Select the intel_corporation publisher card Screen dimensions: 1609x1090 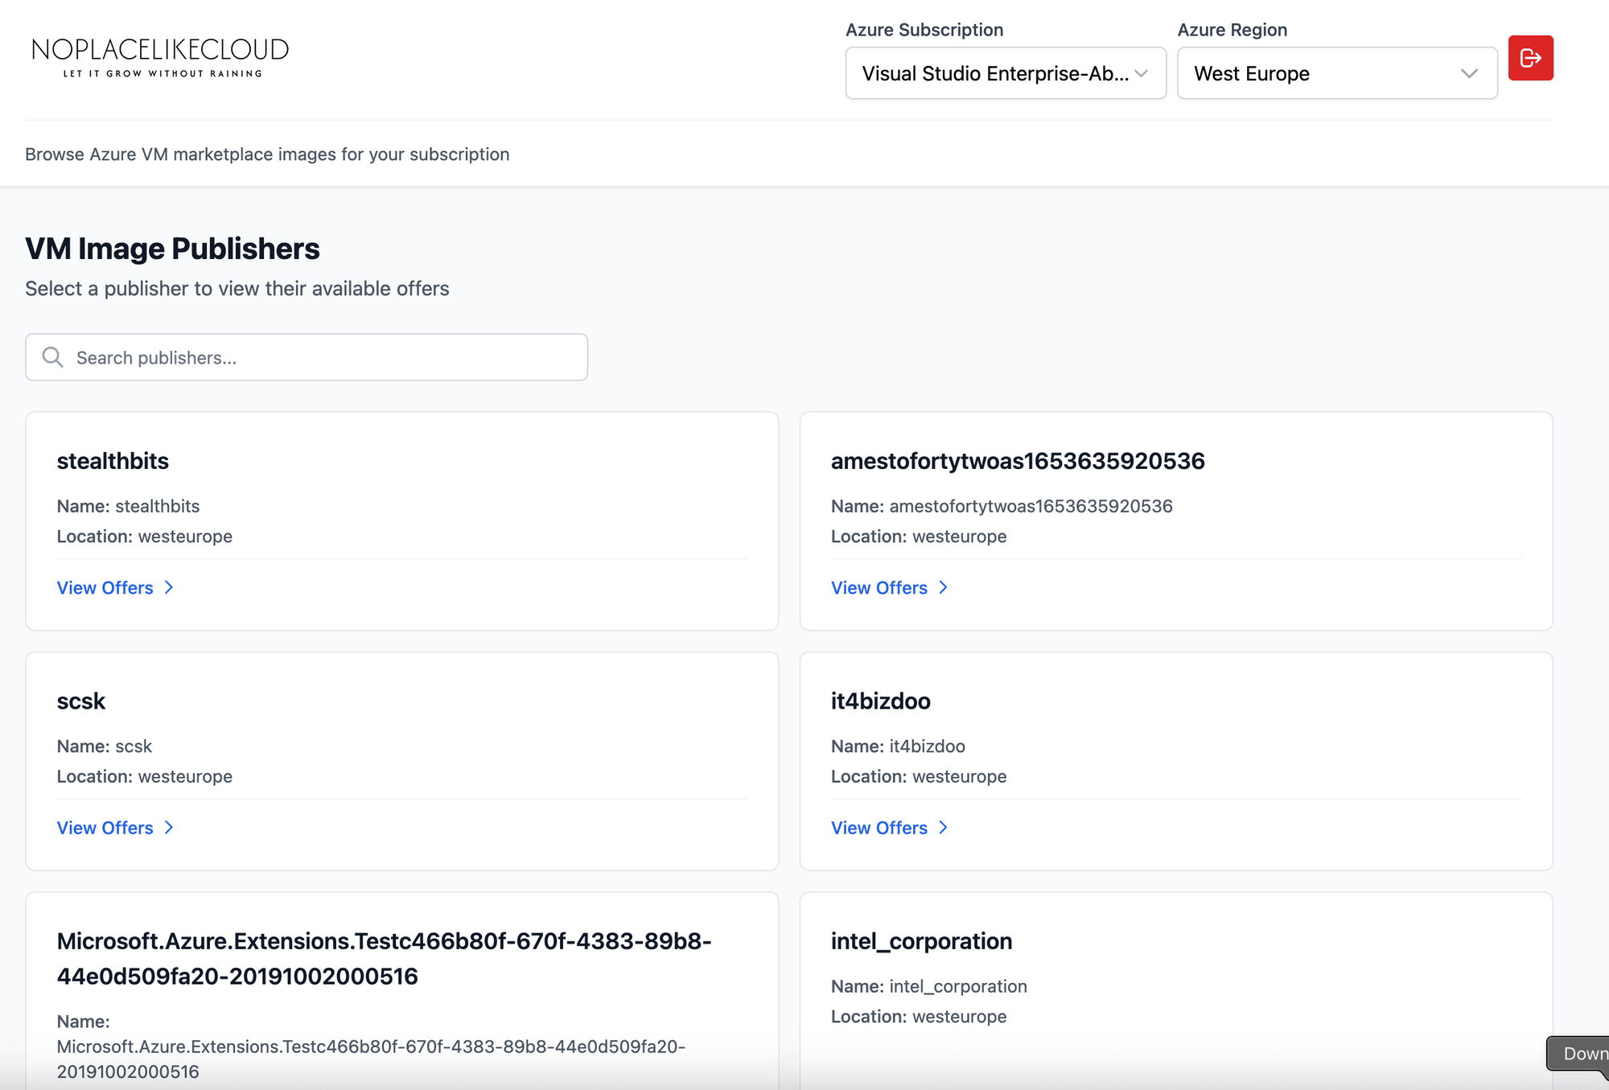coord(921,941)
